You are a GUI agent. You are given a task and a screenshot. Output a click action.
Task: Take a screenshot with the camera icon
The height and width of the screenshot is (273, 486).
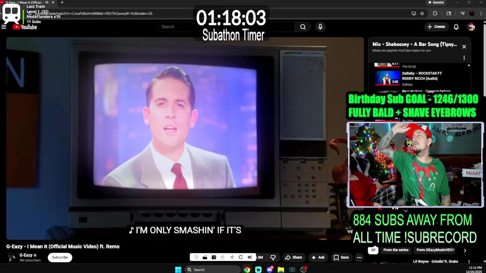point(214,257)
